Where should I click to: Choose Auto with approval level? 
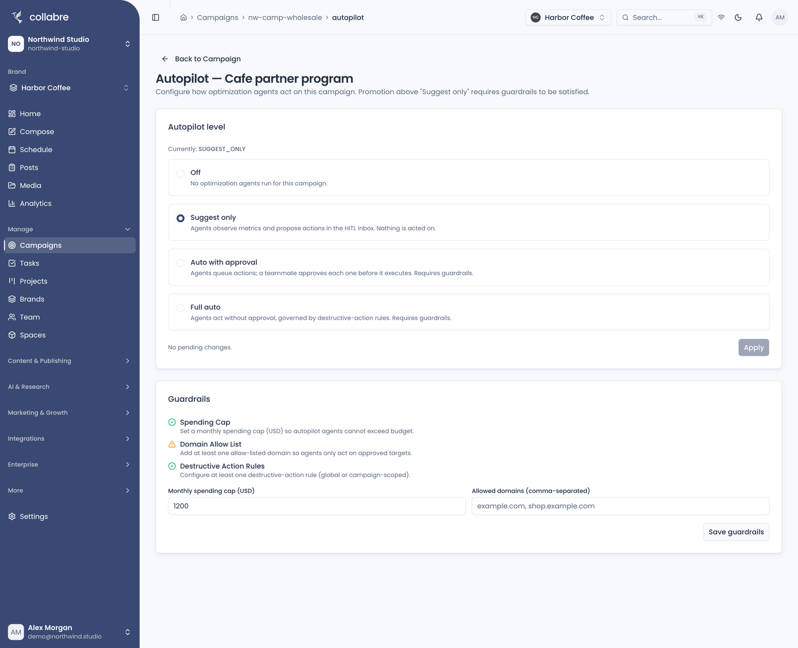click(181, 263)
